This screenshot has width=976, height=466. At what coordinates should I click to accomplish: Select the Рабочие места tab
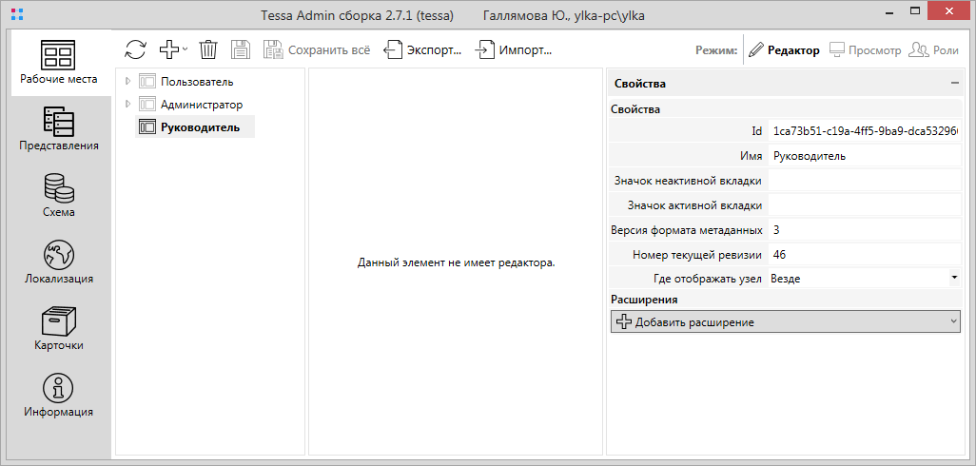point(58,63)
